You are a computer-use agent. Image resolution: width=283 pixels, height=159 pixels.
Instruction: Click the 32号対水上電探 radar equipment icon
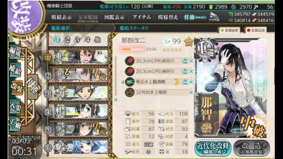[129, 92]
